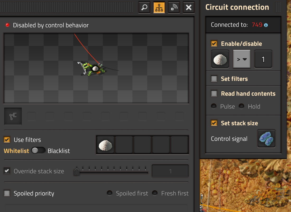
Task: Click the stack size number input field
Action: coord(170,171)
